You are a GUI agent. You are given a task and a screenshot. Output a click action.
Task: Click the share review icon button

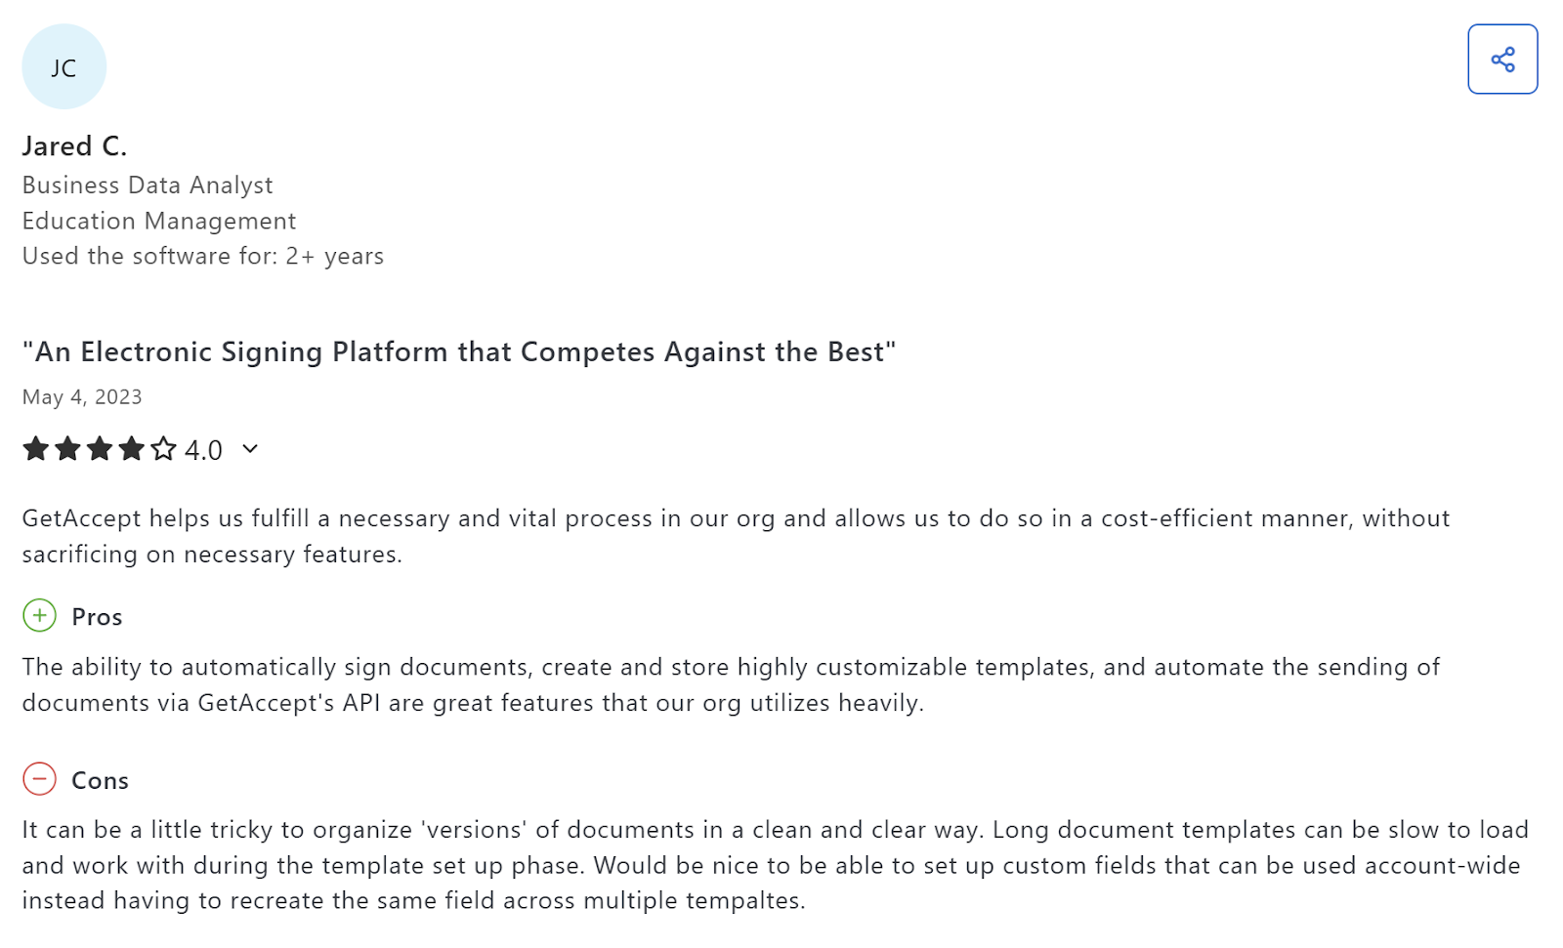(x=1501, y=60)
